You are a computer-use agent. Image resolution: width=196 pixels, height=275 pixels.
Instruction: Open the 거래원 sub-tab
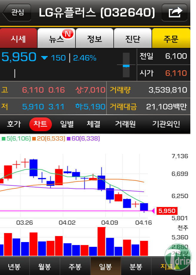(125, 124)
